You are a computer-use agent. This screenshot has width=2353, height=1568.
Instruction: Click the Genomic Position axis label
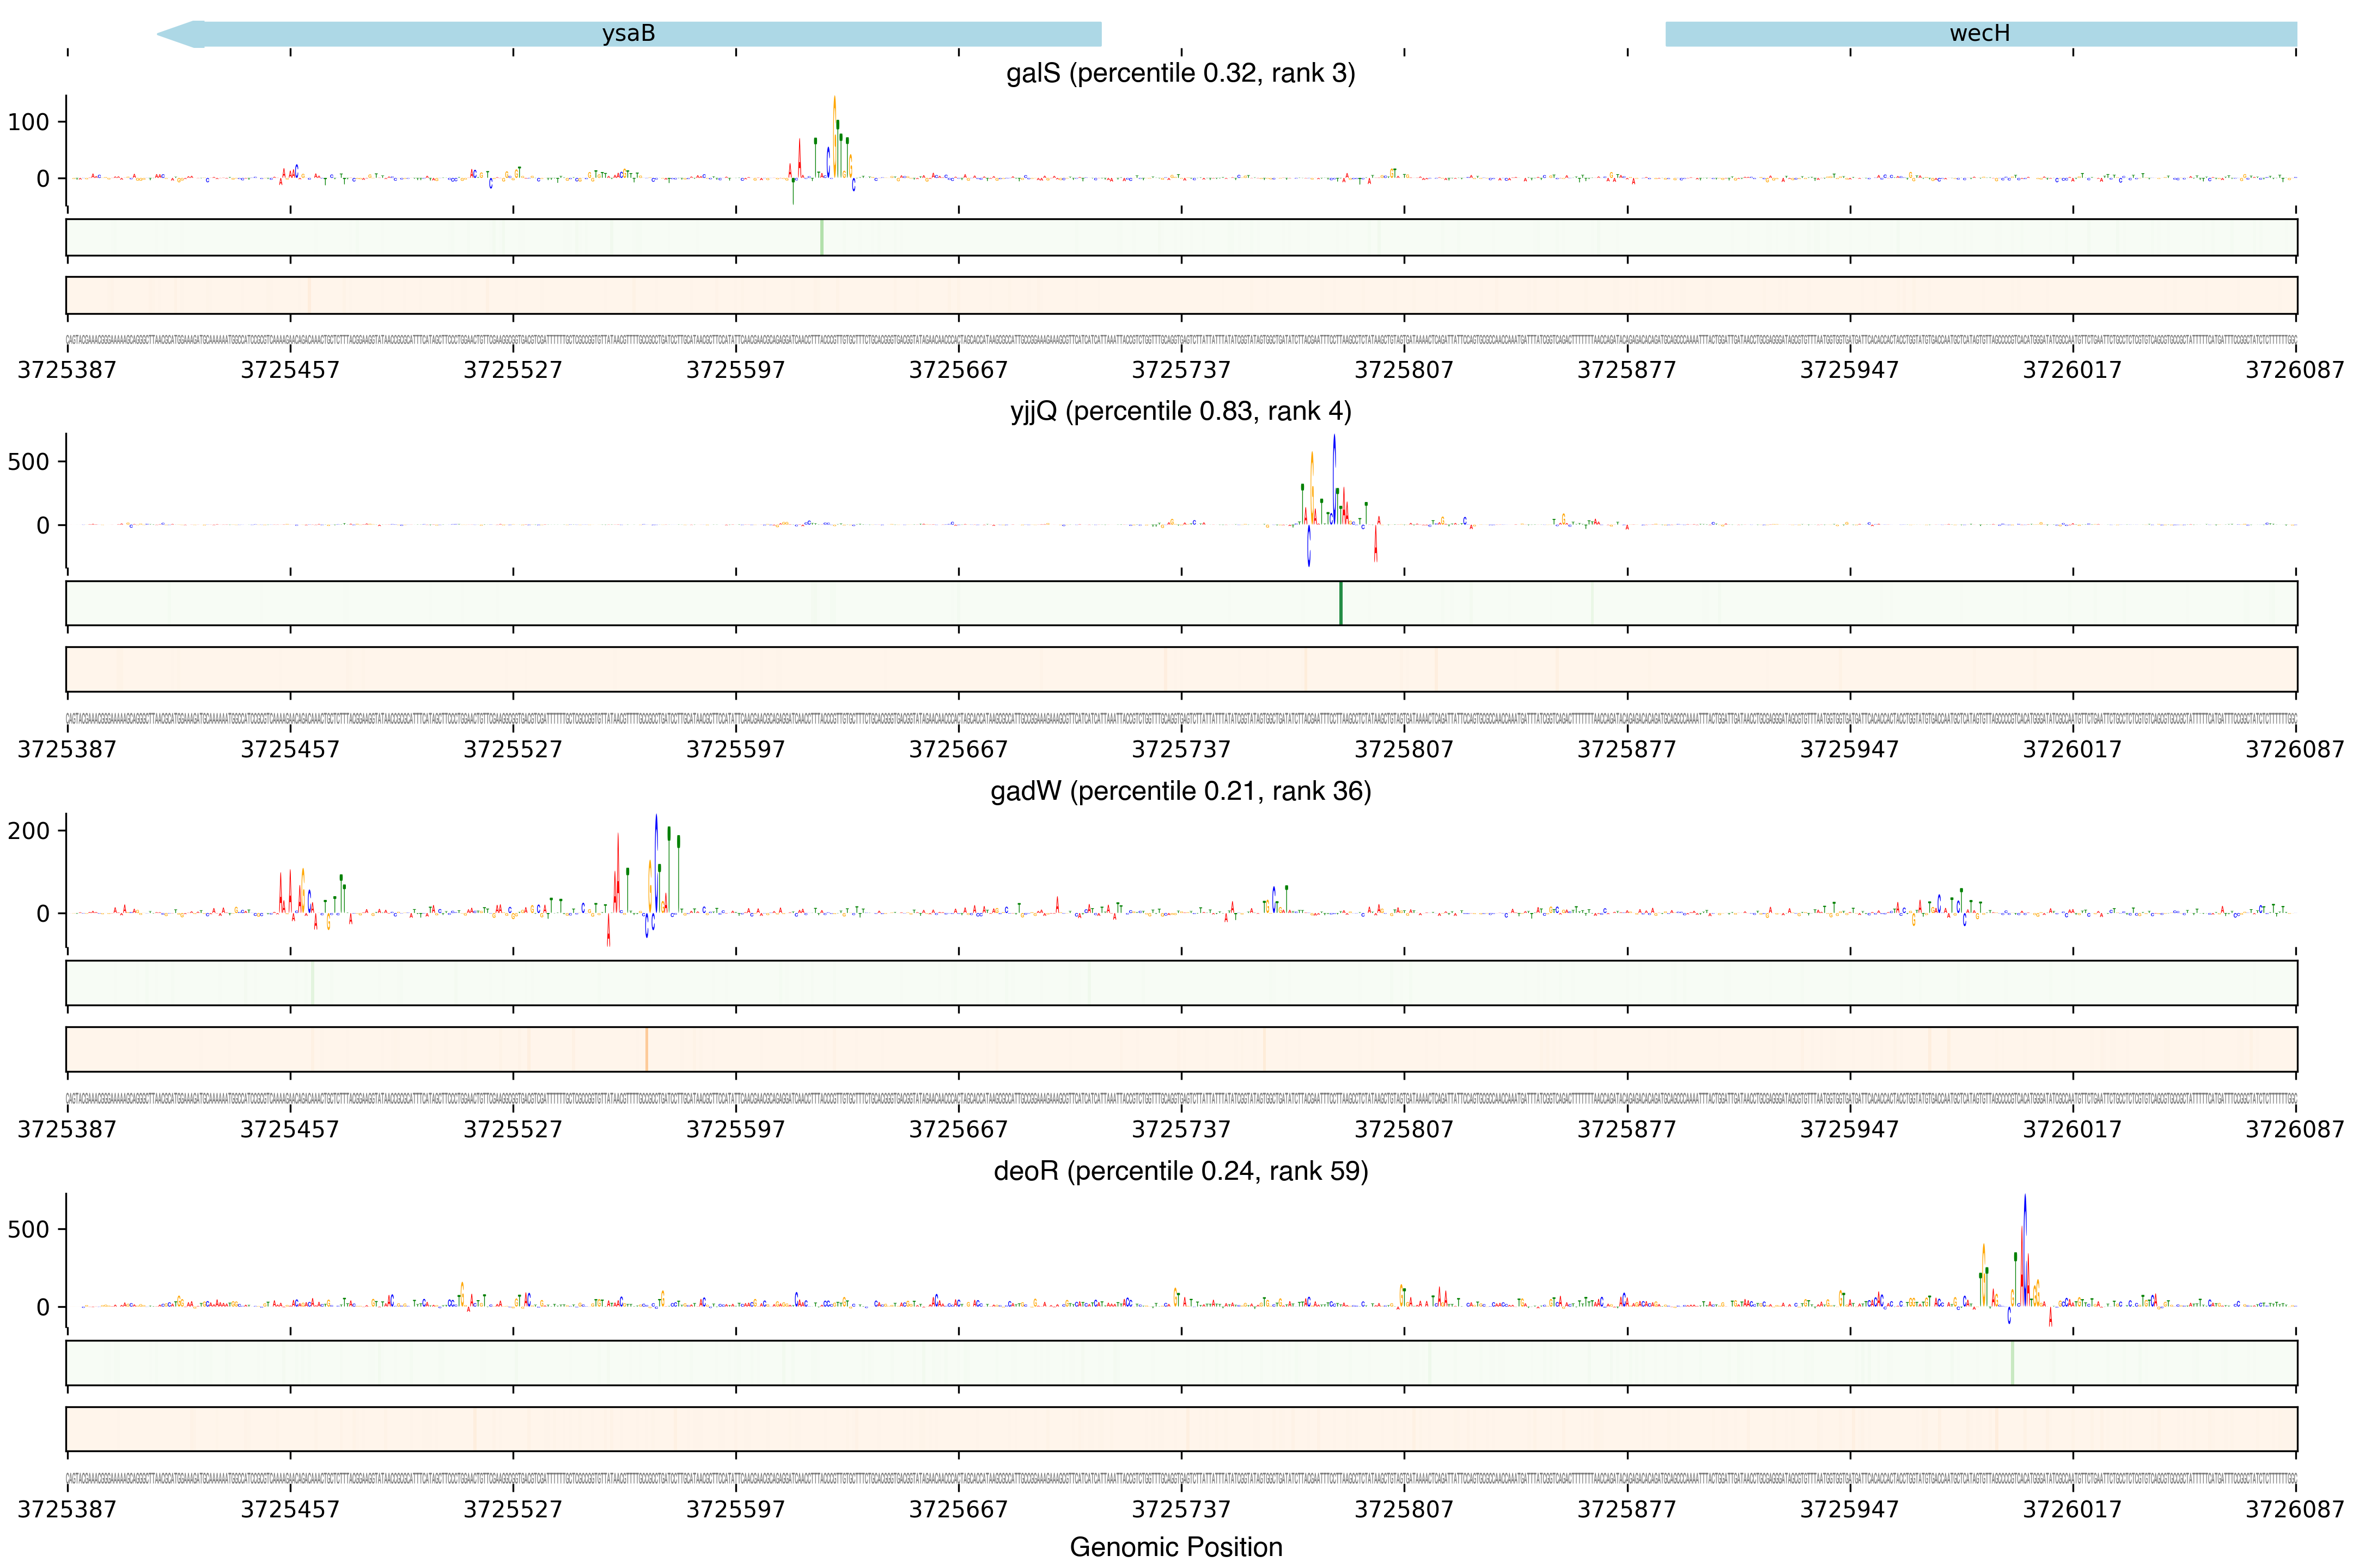(1175, 1547)
